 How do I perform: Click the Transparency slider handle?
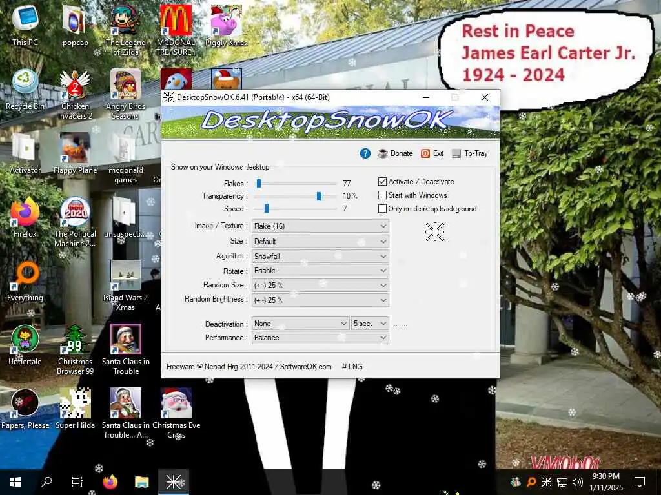pyautogui.click(x=319, y=196)
